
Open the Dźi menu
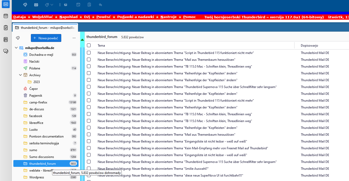[x=87, y=17]
